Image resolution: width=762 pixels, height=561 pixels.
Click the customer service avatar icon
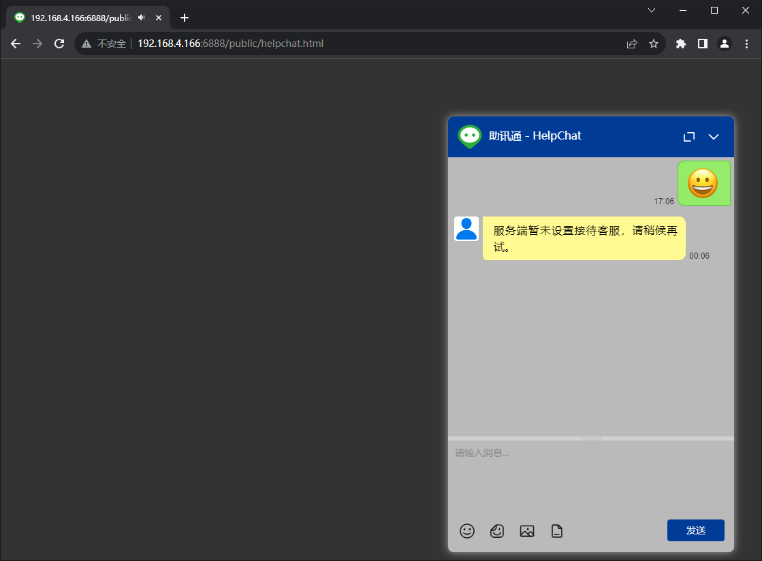pos(466,229)
